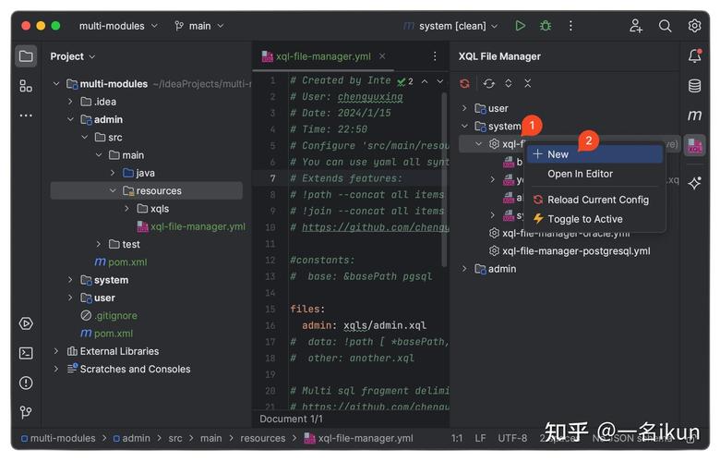Choose New from the context menu
Image resolution: width=720 pixels, height=462 pixels.
pos(594,154)
